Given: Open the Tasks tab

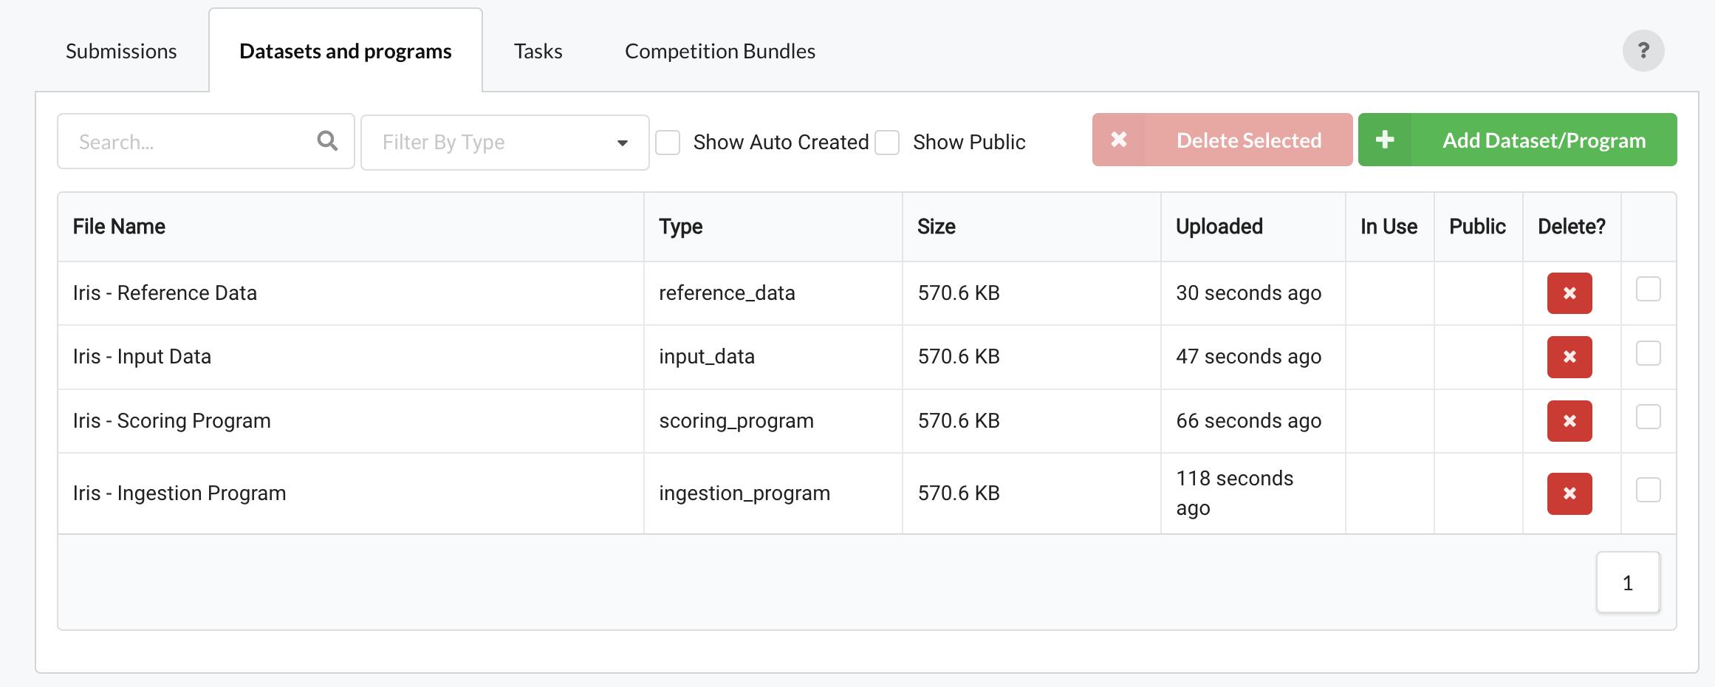Looking at the screenshot, I should [x=537, y=51].
